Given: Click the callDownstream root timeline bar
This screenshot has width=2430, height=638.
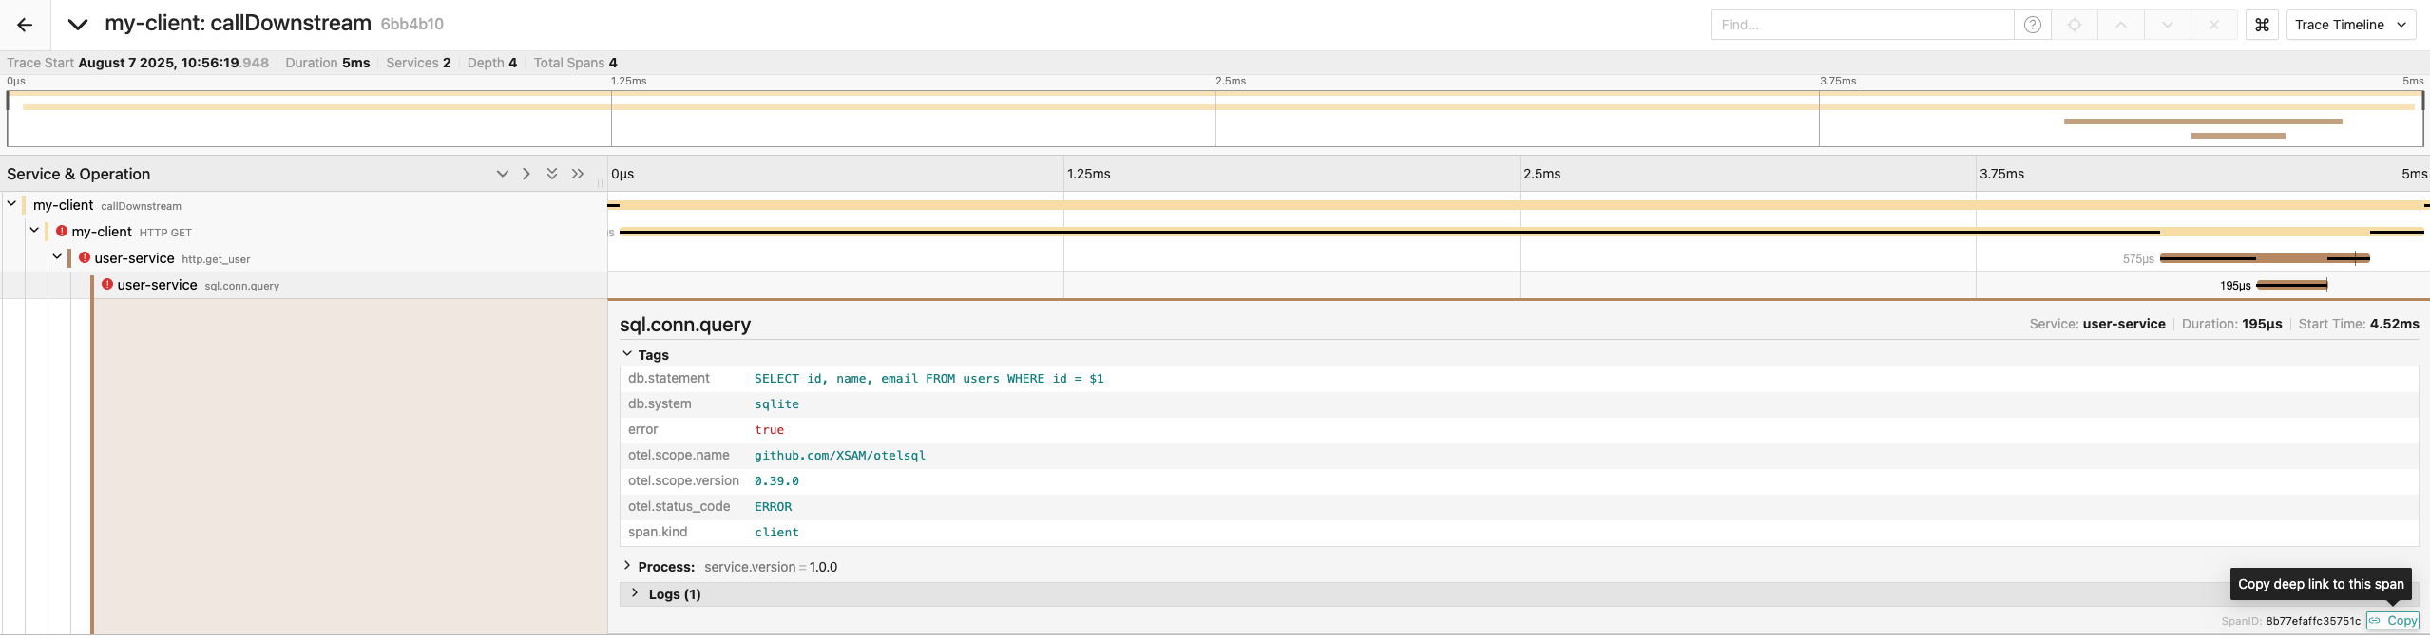Looking at the screenshot, I should click(x=1519, y=205).
